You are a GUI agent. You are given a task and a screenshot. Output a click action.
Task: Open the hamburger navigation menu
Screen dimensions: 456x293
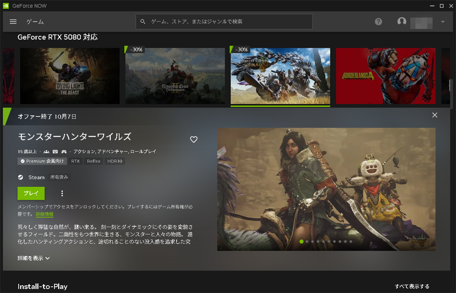click(x=13, y=22)
